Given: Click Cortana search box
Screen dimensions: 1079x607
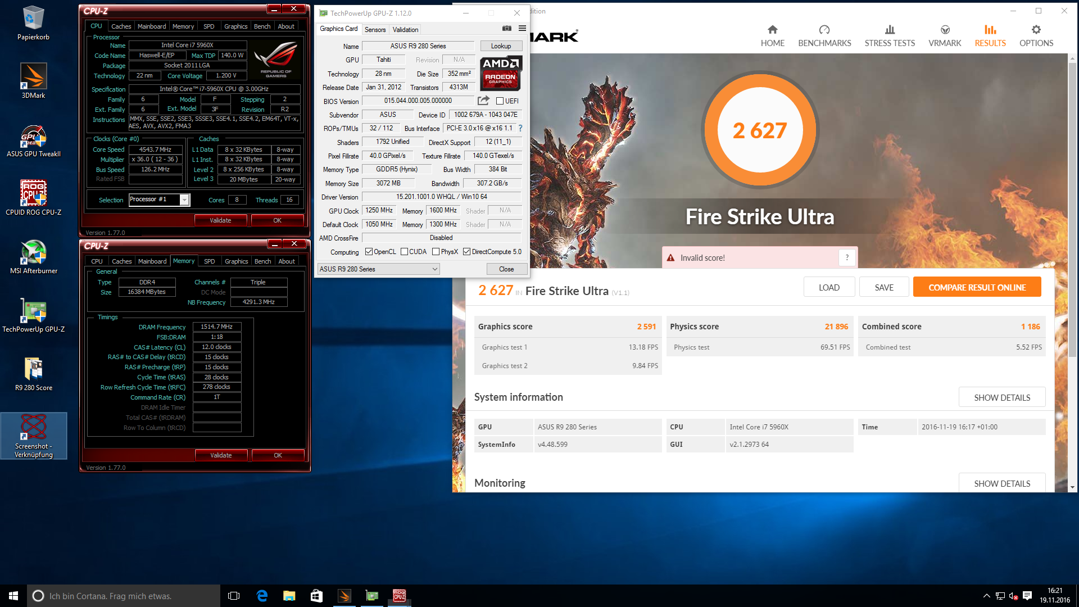Looking at the screenshot, I should click(x=124, y=596).
